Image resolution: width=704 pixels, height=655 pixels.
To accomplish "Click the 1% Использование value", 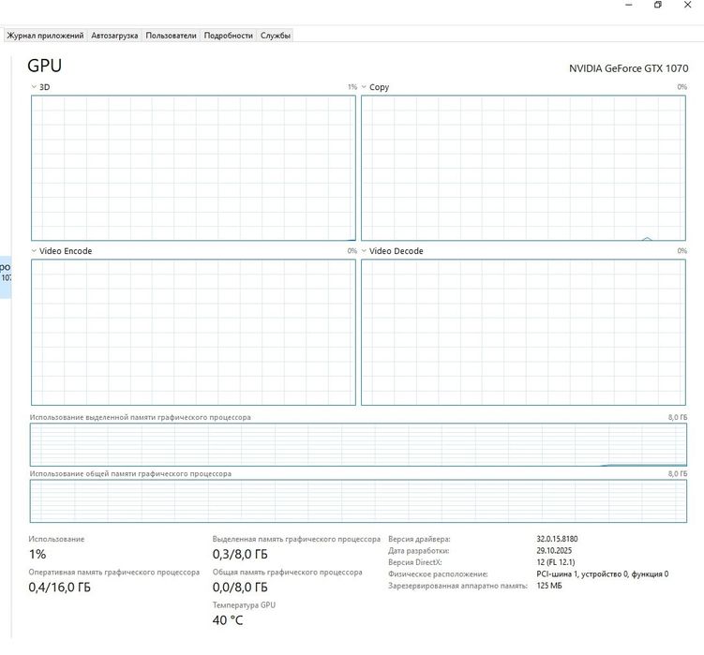I will pyautogui.click(x=37, y=554).
